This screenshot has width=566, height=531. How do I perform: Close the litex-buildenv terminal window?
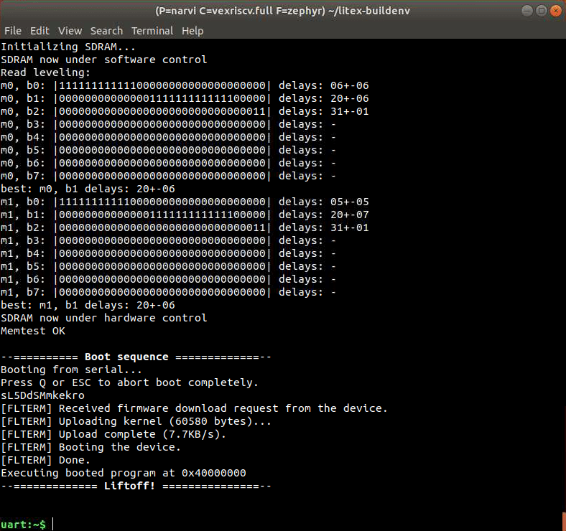(555, 11)
